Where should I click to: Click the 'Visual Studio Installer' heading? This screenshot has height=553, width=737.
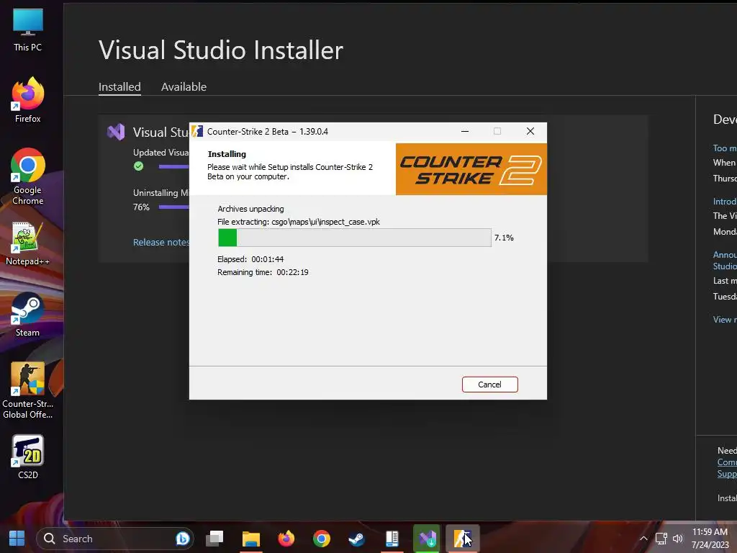coord(221,50)
